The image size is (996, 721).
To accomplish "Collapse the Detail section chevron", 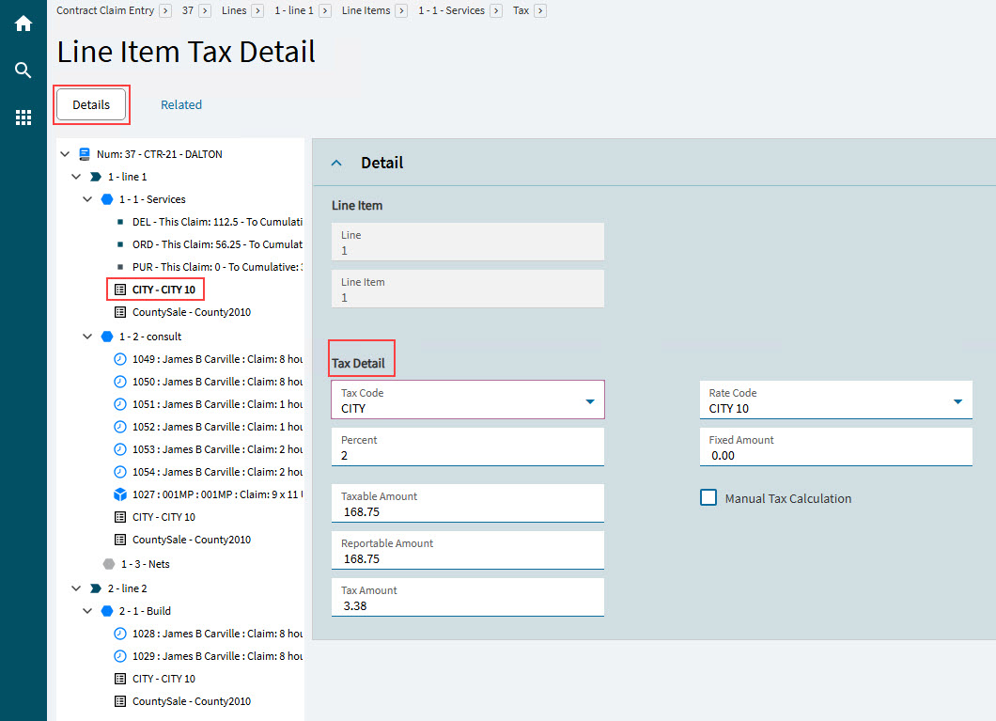I will pyautogui.click(x=336, y=164).
